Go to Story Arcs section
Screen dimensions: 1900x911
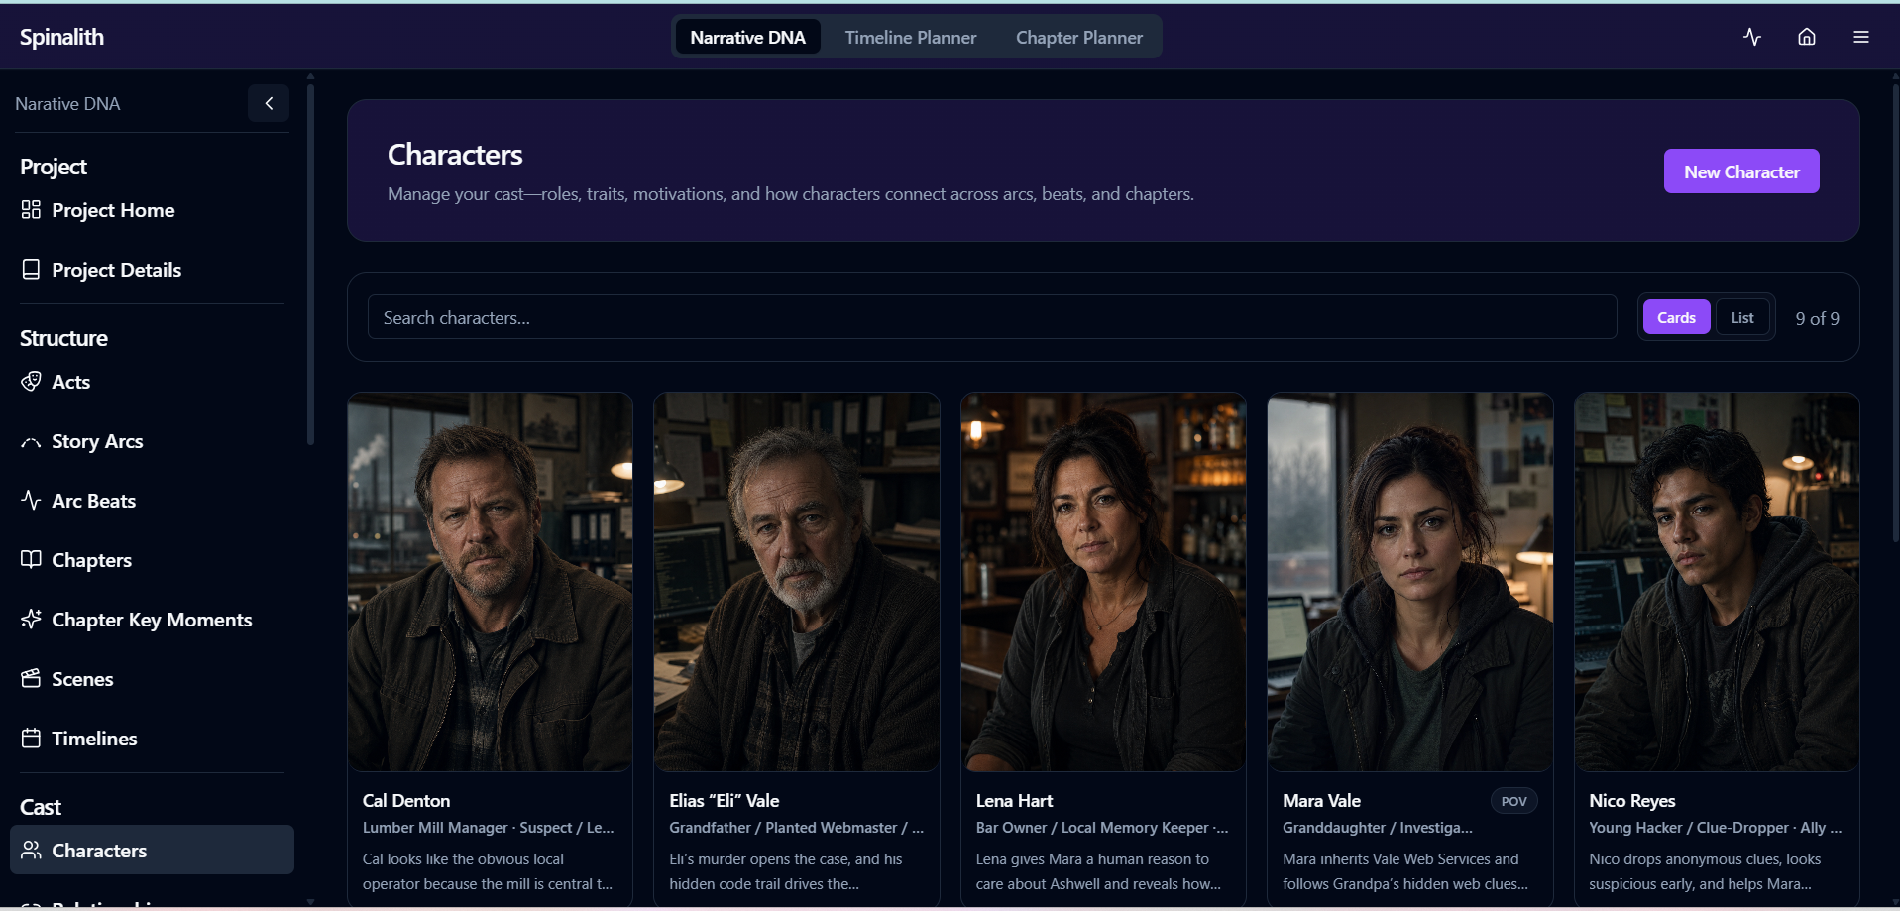pyautogui.click(x=152, y=441)
